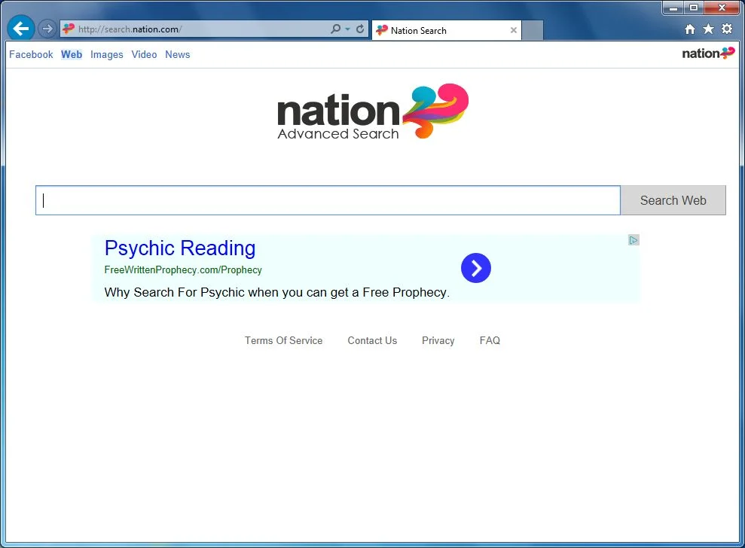Click the large nation Advanced Search logo
Screen dimensions: 745x548
pos(373,111)
